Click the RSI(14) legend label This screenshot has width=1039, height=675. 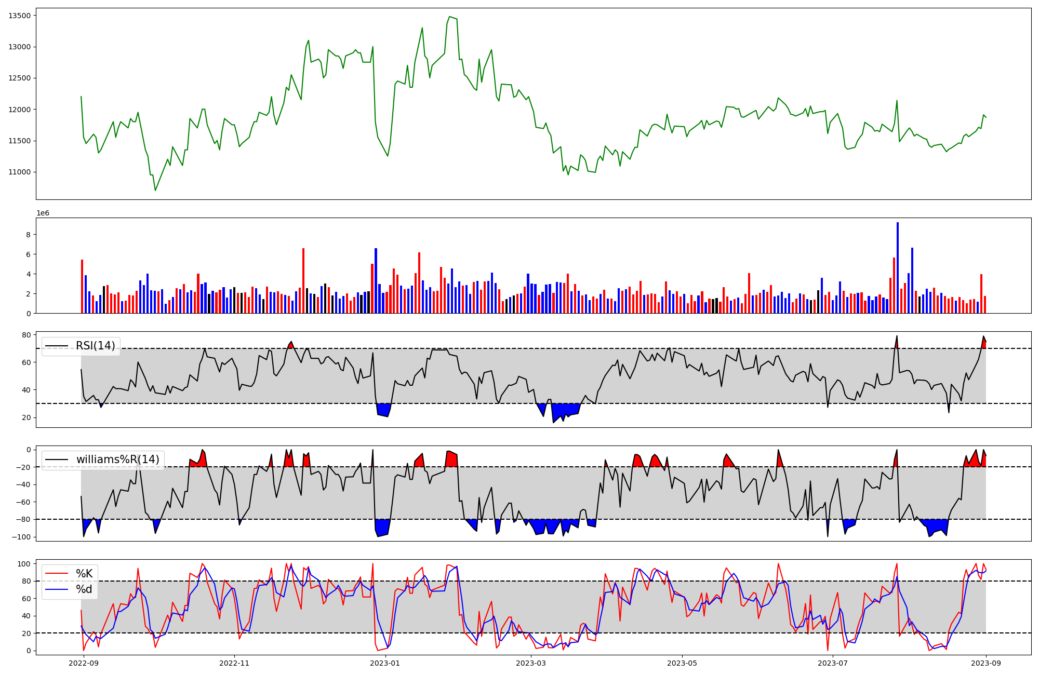point(95,346)
